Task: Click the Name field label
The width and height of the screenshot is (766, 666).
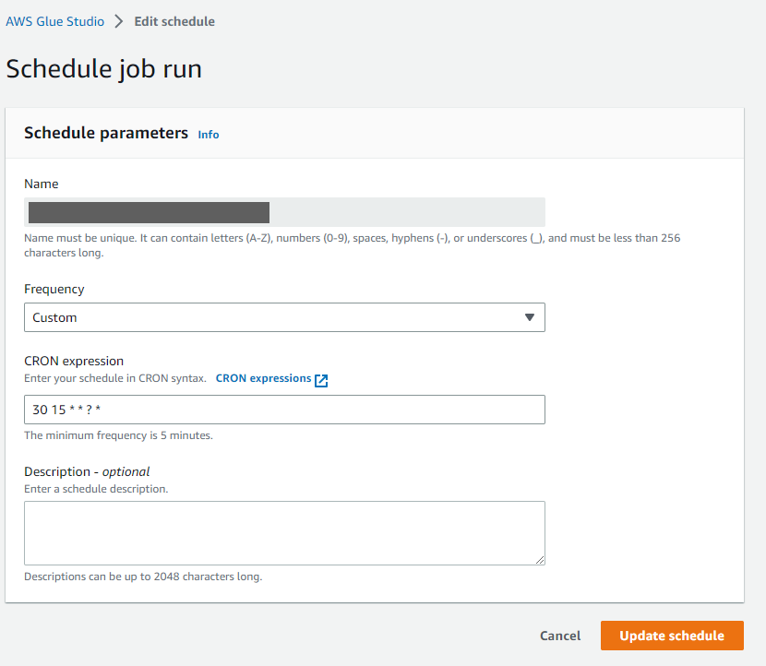Action: click(41, 184)
